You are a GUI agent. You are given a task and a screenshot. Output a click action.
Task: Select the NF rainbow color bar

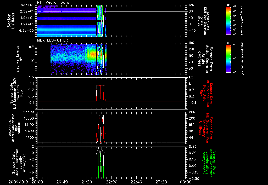[x=228, y=20]
